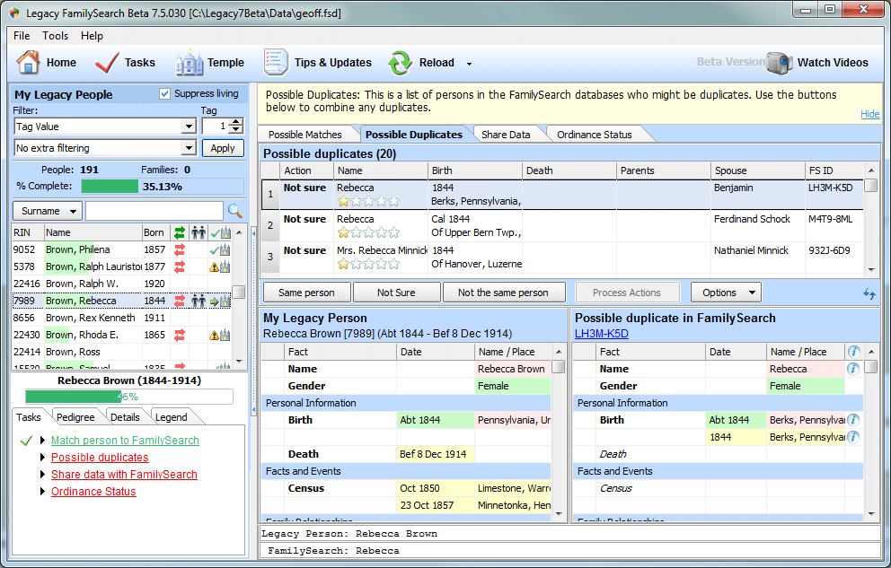Click the Hide link in the yellow banner

869,114
